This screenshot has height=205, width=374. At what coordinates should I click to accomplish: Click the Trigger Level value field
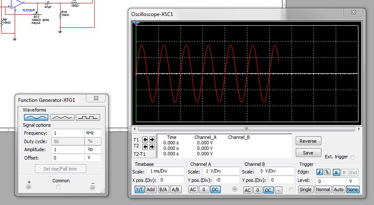point(331,181)
